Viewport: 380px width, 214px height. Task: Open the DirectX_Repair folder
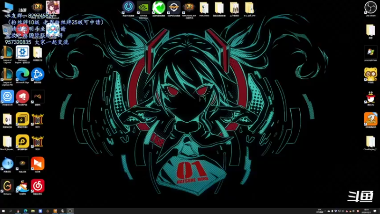pyautogui.click(x=7, y=143)
